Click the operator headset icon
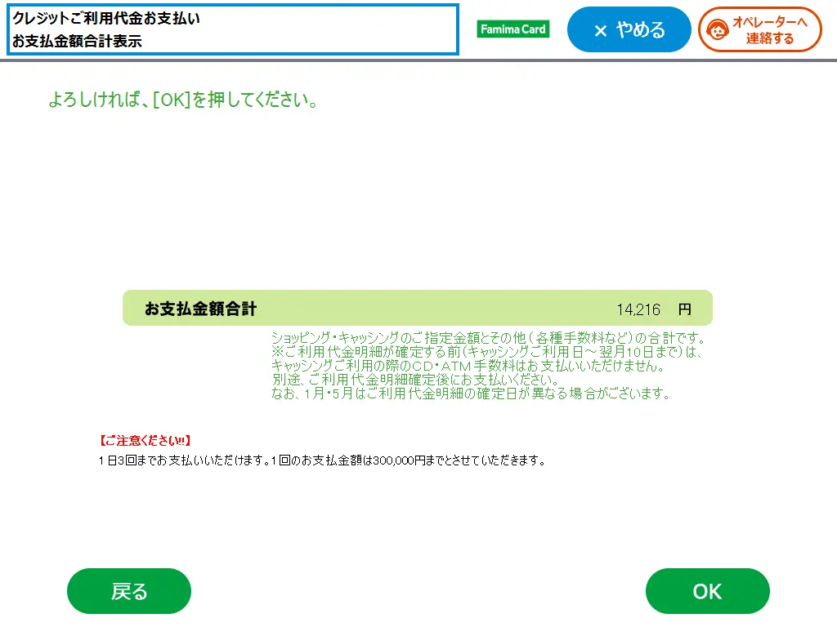Image resolution: width=837 pixels, height=627 pixels. pyautogui.click(x=717, y=30)
